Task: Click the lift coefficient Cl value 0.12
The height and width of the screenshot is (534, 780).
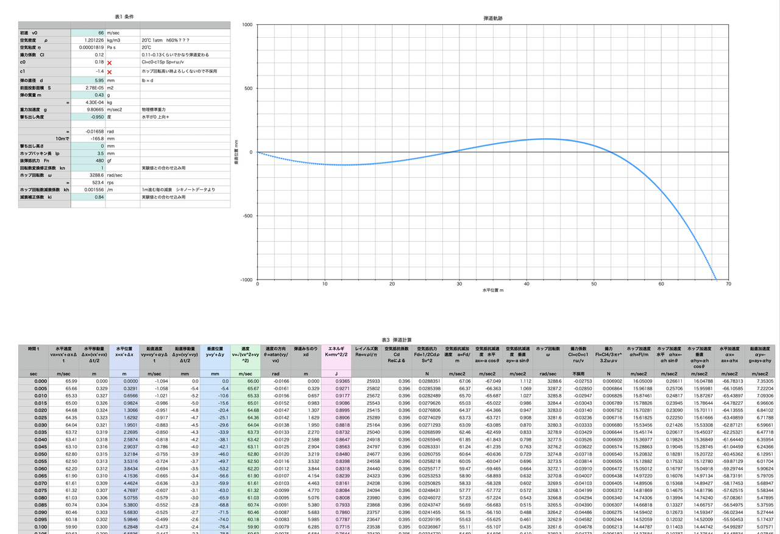Action: coord(88,54)
